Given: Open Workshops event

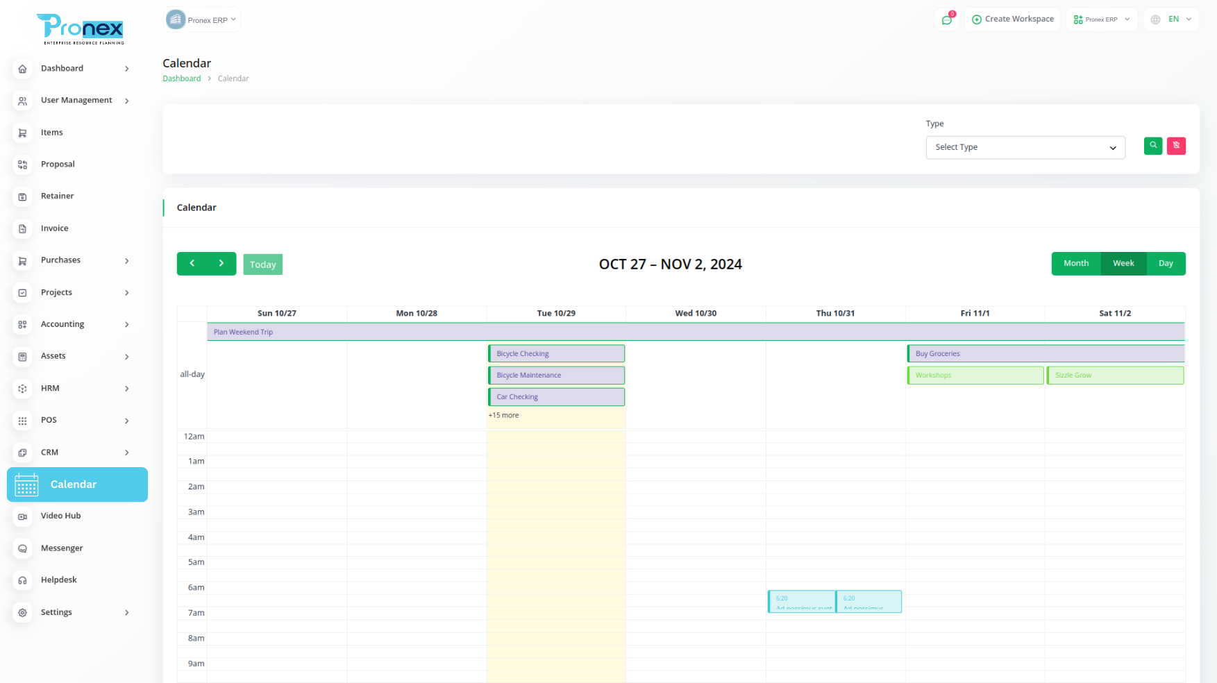Looking at the screenshot, I should point(975,375).
